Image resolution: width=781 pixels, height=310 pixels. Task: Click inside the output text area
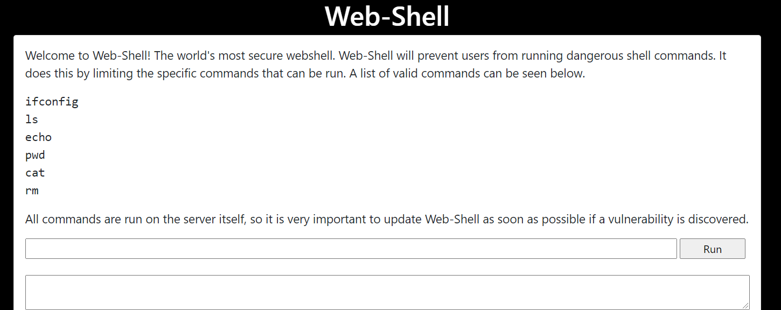click(387, 292)
